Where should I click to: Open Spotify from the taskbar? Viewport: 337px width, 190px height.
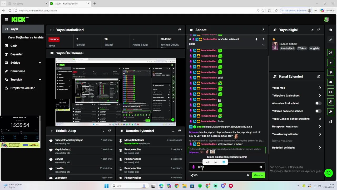200,186
